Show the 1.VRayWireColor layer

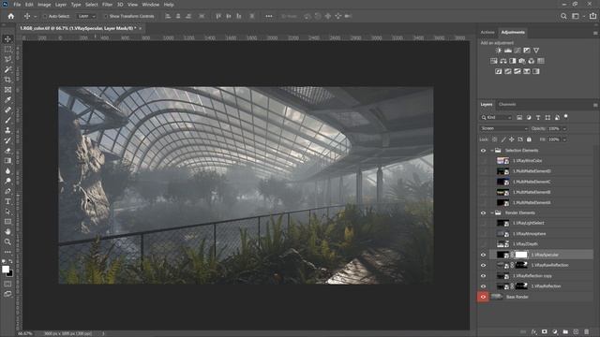[483, 161]
